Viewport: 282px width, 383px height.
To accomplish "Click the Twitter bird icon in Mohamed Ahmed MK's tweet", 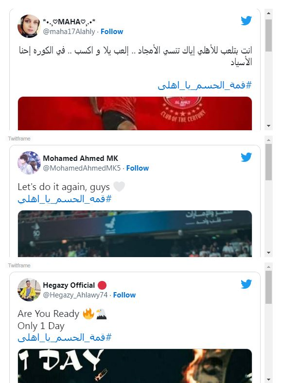I will tap(246, 157).
